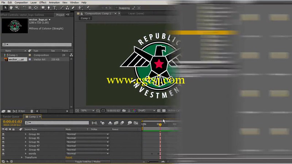Expand the words layer
The width and height of the screenshot is (292, 164).
(x=26, y=153)
